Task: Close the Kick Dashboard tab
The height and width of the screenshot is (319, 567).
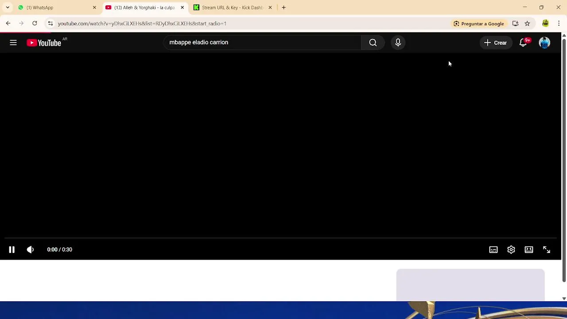Action: (270, 8)
